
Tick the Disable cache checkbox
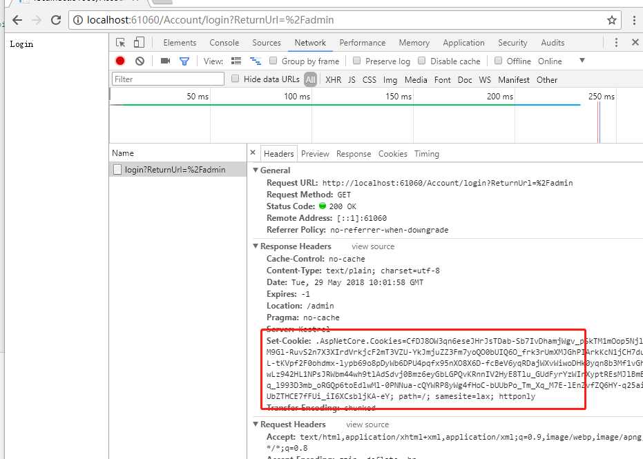pos(421,61)
